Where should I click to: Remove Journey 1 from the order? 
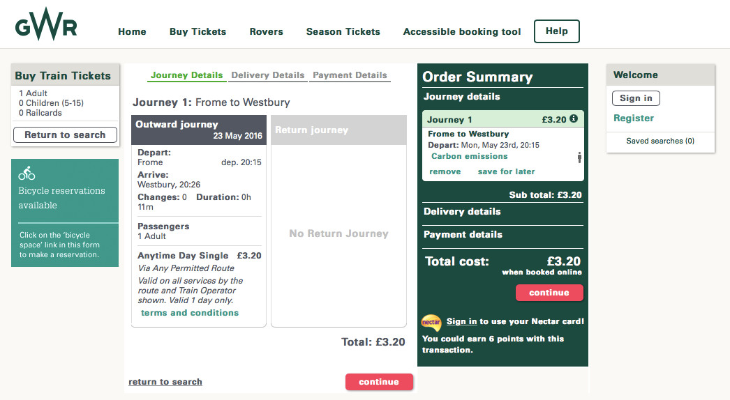[445, 171]
